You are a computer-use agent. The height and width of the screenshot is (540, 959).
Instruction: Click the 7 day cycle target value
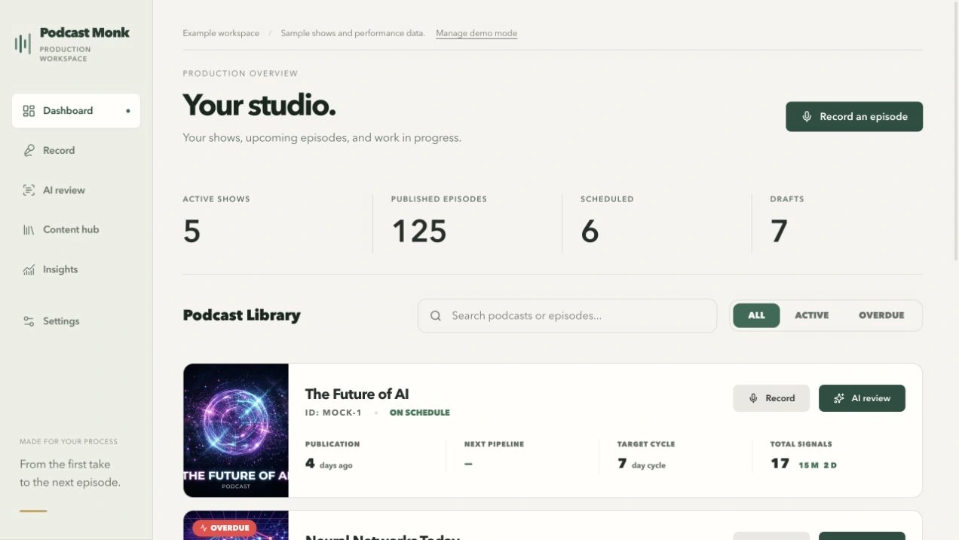(641, 464)
